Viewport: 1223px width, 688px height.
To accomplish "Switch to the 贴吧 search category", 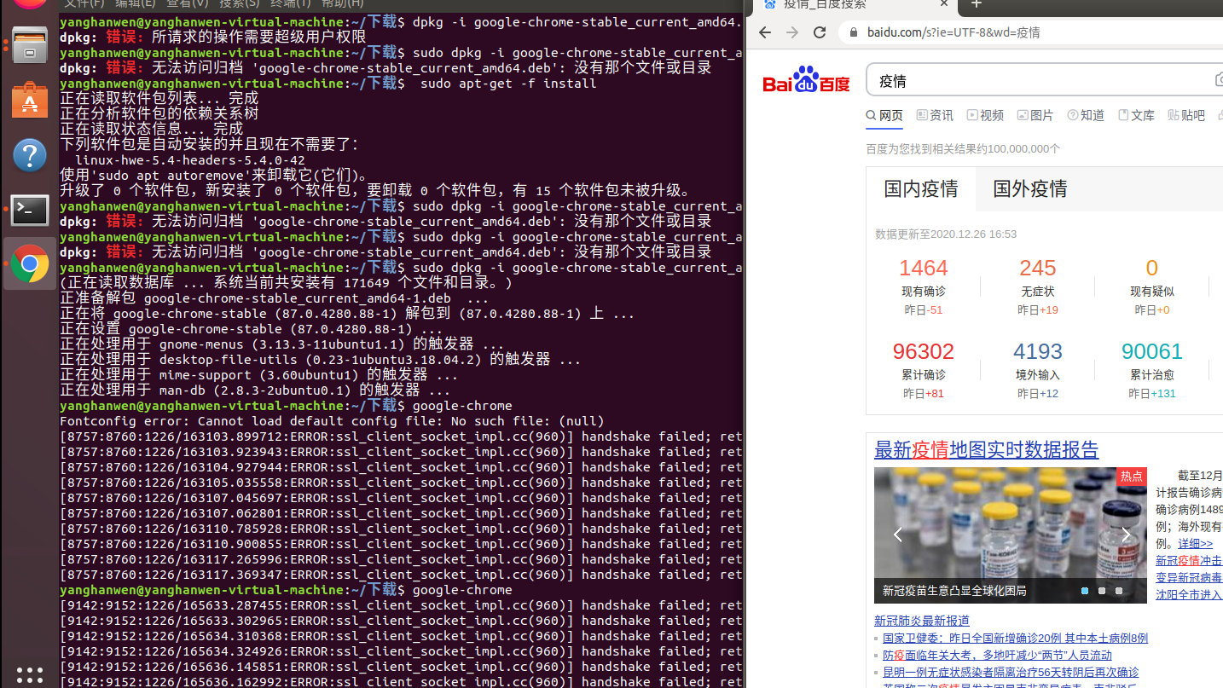I will tap(1186, 116).
